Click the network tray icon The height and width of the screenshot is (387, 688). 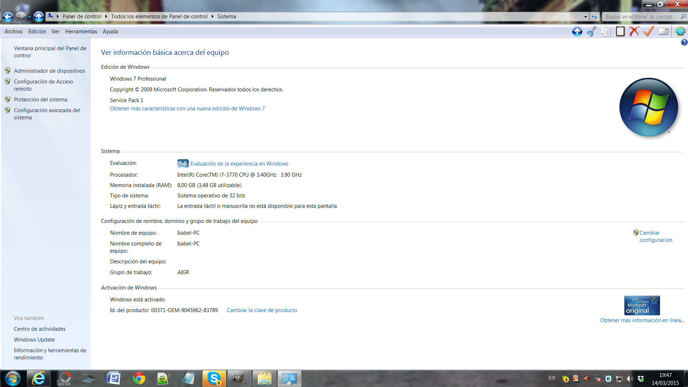[x=619, y=378]
